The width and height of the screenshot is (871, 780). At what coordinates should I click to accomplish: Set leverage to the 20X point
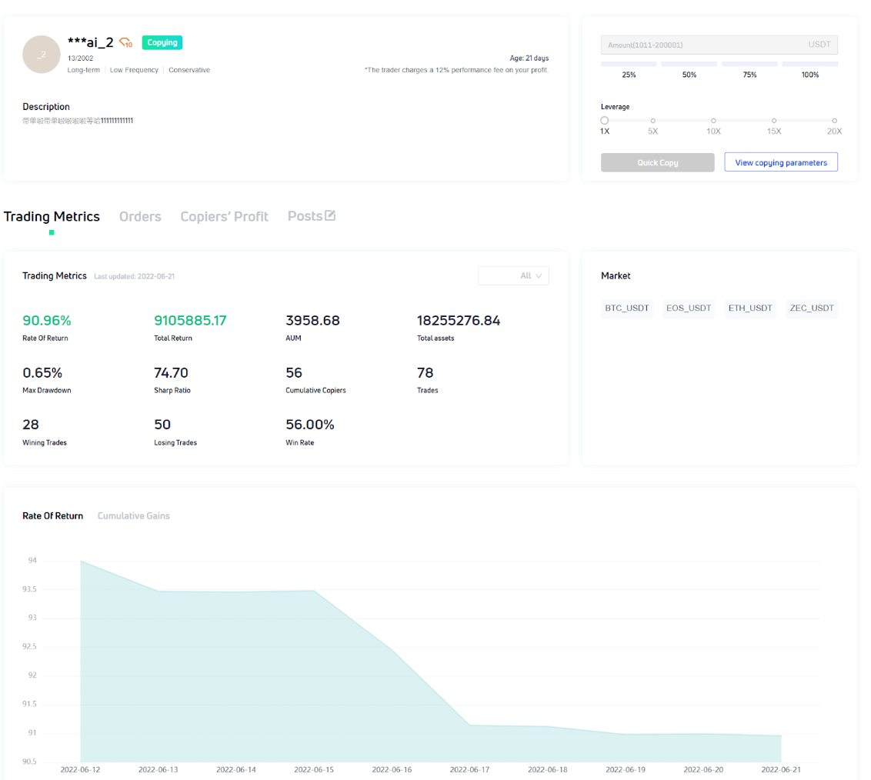click(x=834, y=121)
